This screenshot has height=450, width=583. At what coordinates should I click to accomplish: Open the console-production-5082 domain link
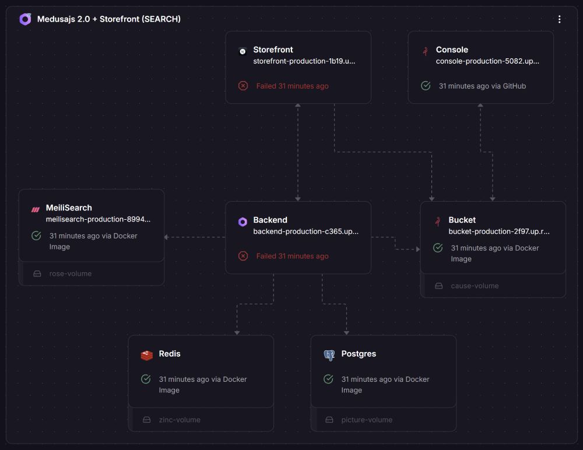click(x=487, y=61)
